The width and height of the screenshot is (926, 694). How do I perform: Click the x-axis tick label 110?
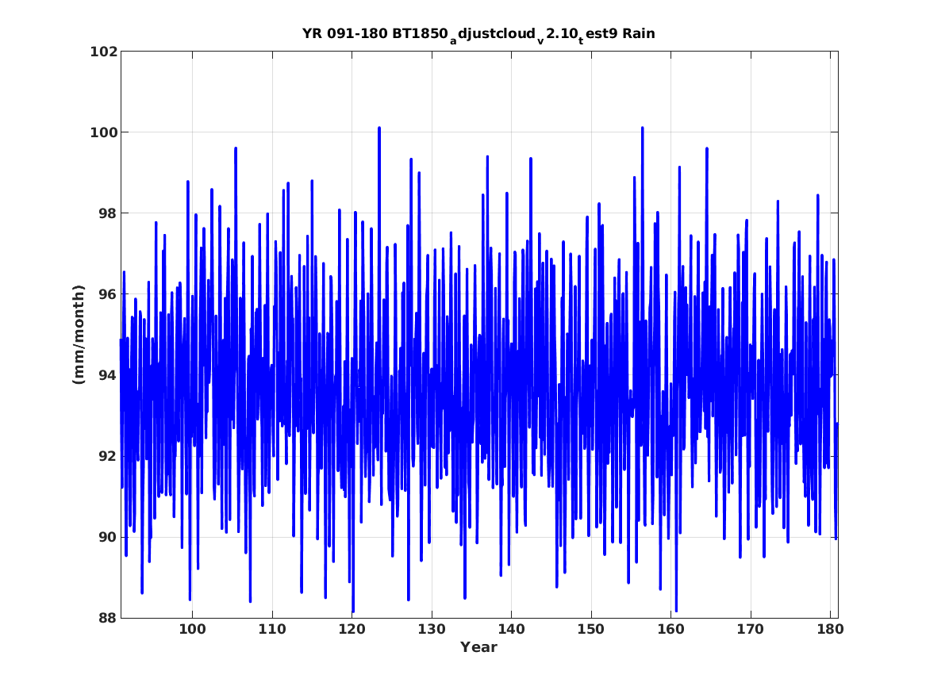click(x=272, y=630)
